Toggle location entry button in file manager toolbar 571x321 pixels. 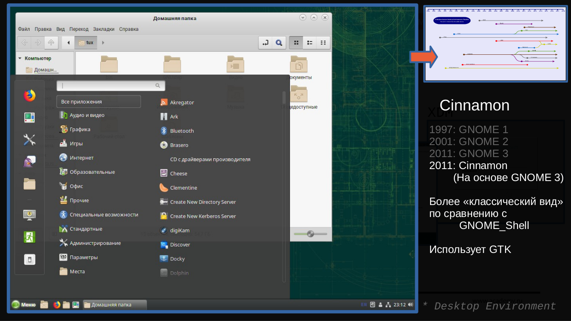click(x=266, y=42)
